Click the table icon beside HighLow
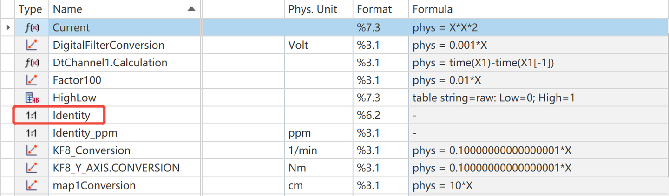The image size is (669, 196). (x=32, y=98)
